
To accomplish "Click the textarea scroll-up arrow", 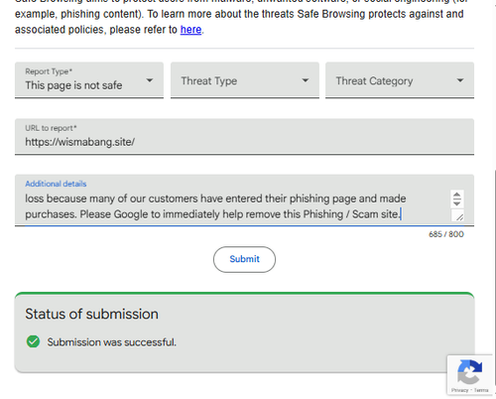I will point(457,195).
